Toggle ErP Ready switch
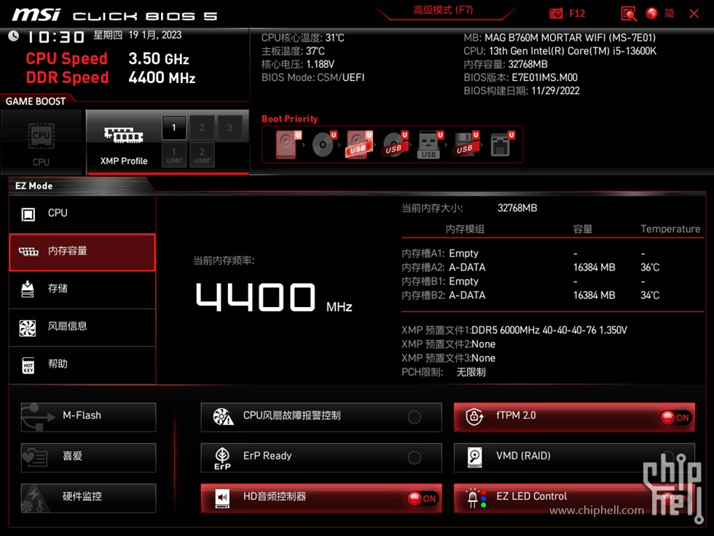 tap(415, 458)
